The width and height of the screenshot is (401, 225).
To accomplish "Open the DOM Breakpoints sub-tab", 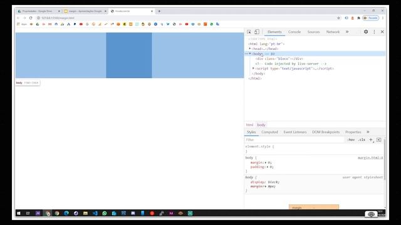I will click(x=326, y=132).
